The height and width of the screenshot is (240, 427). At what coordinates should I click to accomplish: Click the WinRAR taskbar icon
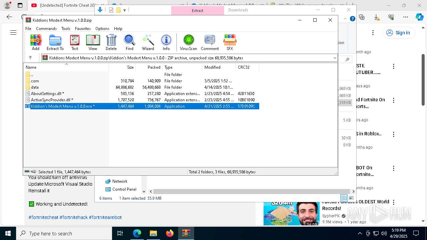tap(186, 233)
